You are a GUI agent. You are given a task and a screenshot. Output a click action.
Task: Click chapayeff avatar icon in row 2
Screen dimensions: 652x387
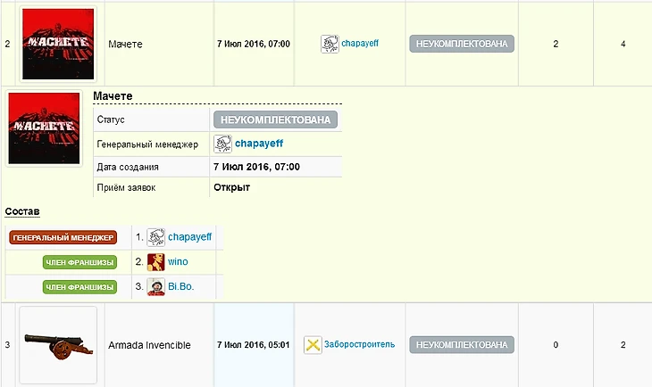click(x=330, y=44)
